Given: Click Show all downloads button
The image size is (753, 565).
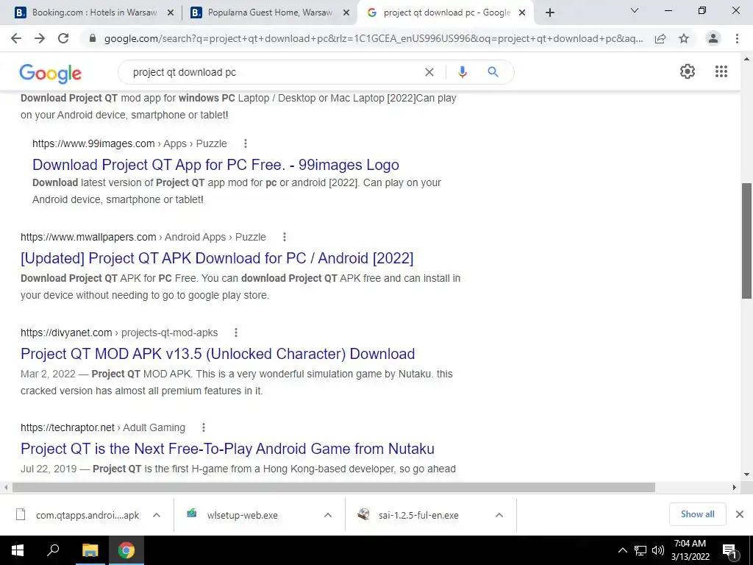Looking at the screenshot, I should 697,514.
